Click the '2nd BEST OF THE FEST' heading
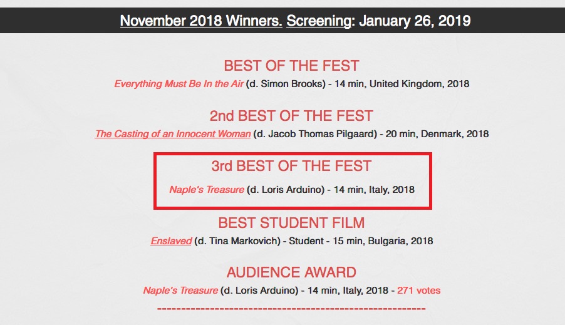The height and width of the screenshot is (325, 565). coord(291,116)
